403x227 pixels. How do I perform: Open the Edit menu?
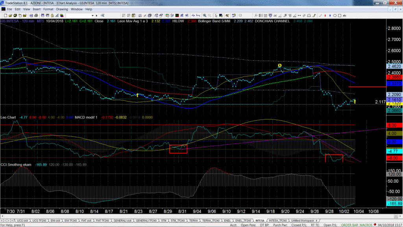(17, 9)
